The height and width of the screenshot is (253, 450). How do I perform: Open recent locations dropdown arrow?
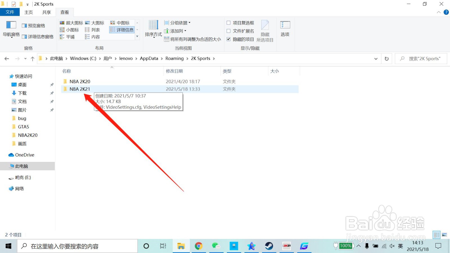(x=25, y=58)
